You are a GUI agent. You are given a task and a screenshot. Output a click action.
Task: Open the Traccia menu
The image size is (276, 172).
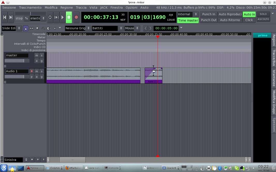coord(81,7)
